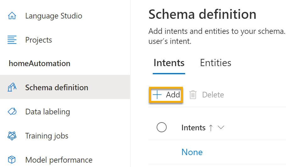Click the Language Studio home icon
Screen dimensions: 286x167
[12, 16]
